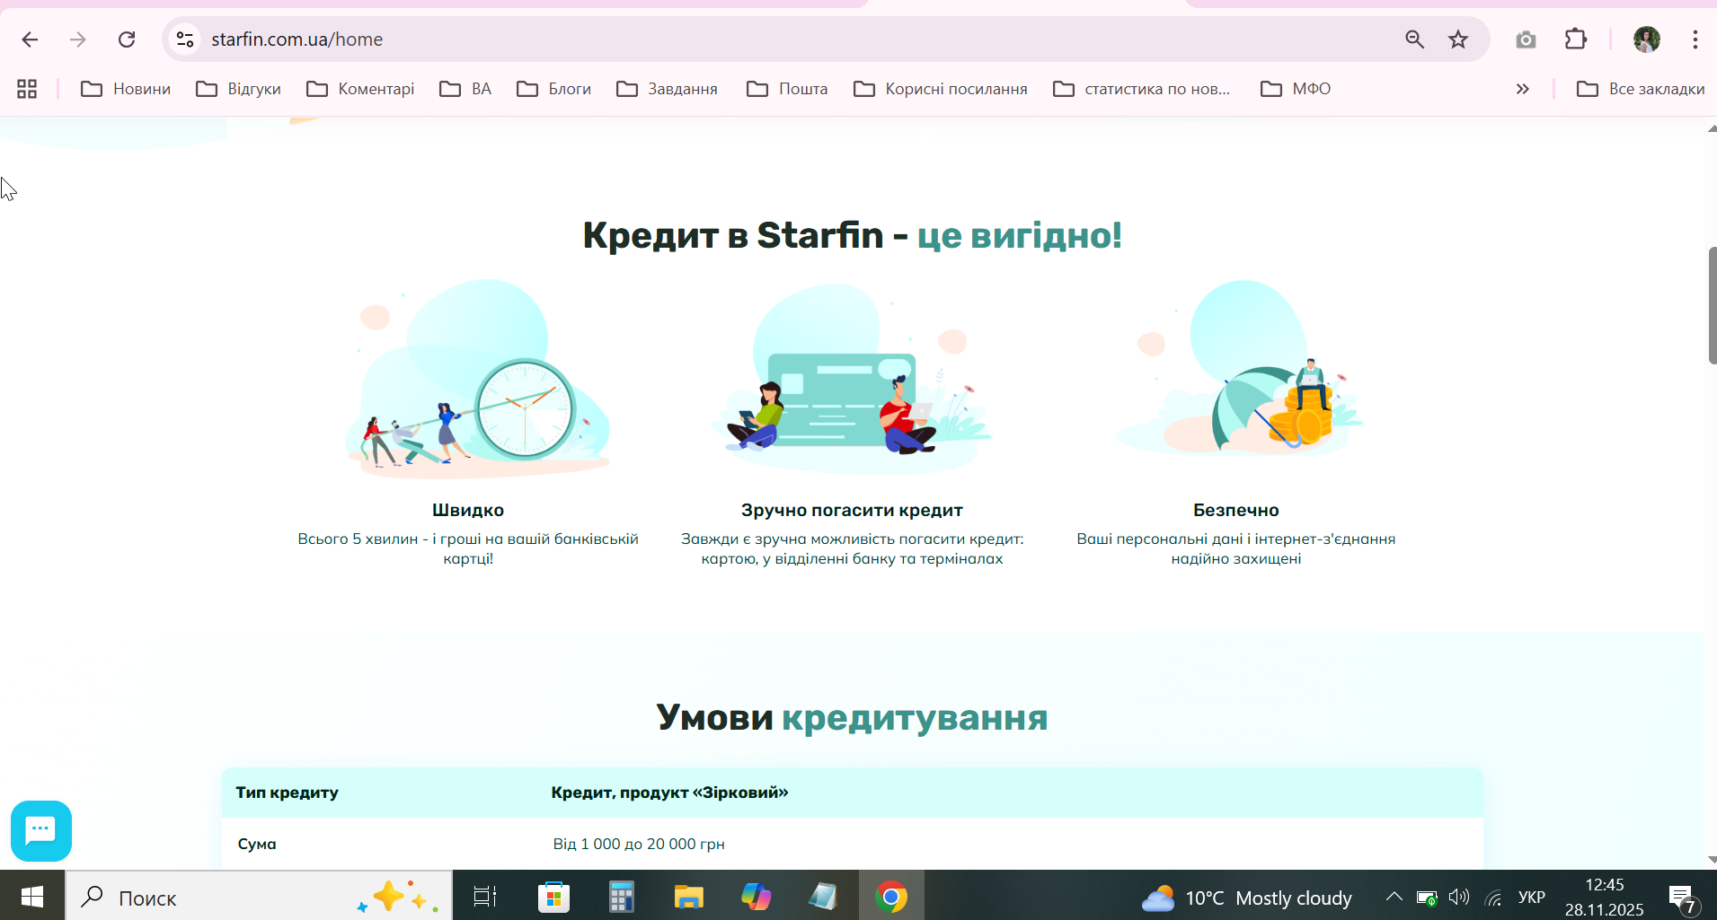Switch to Google Chrome on the taskbar

(x=891, y=896)
